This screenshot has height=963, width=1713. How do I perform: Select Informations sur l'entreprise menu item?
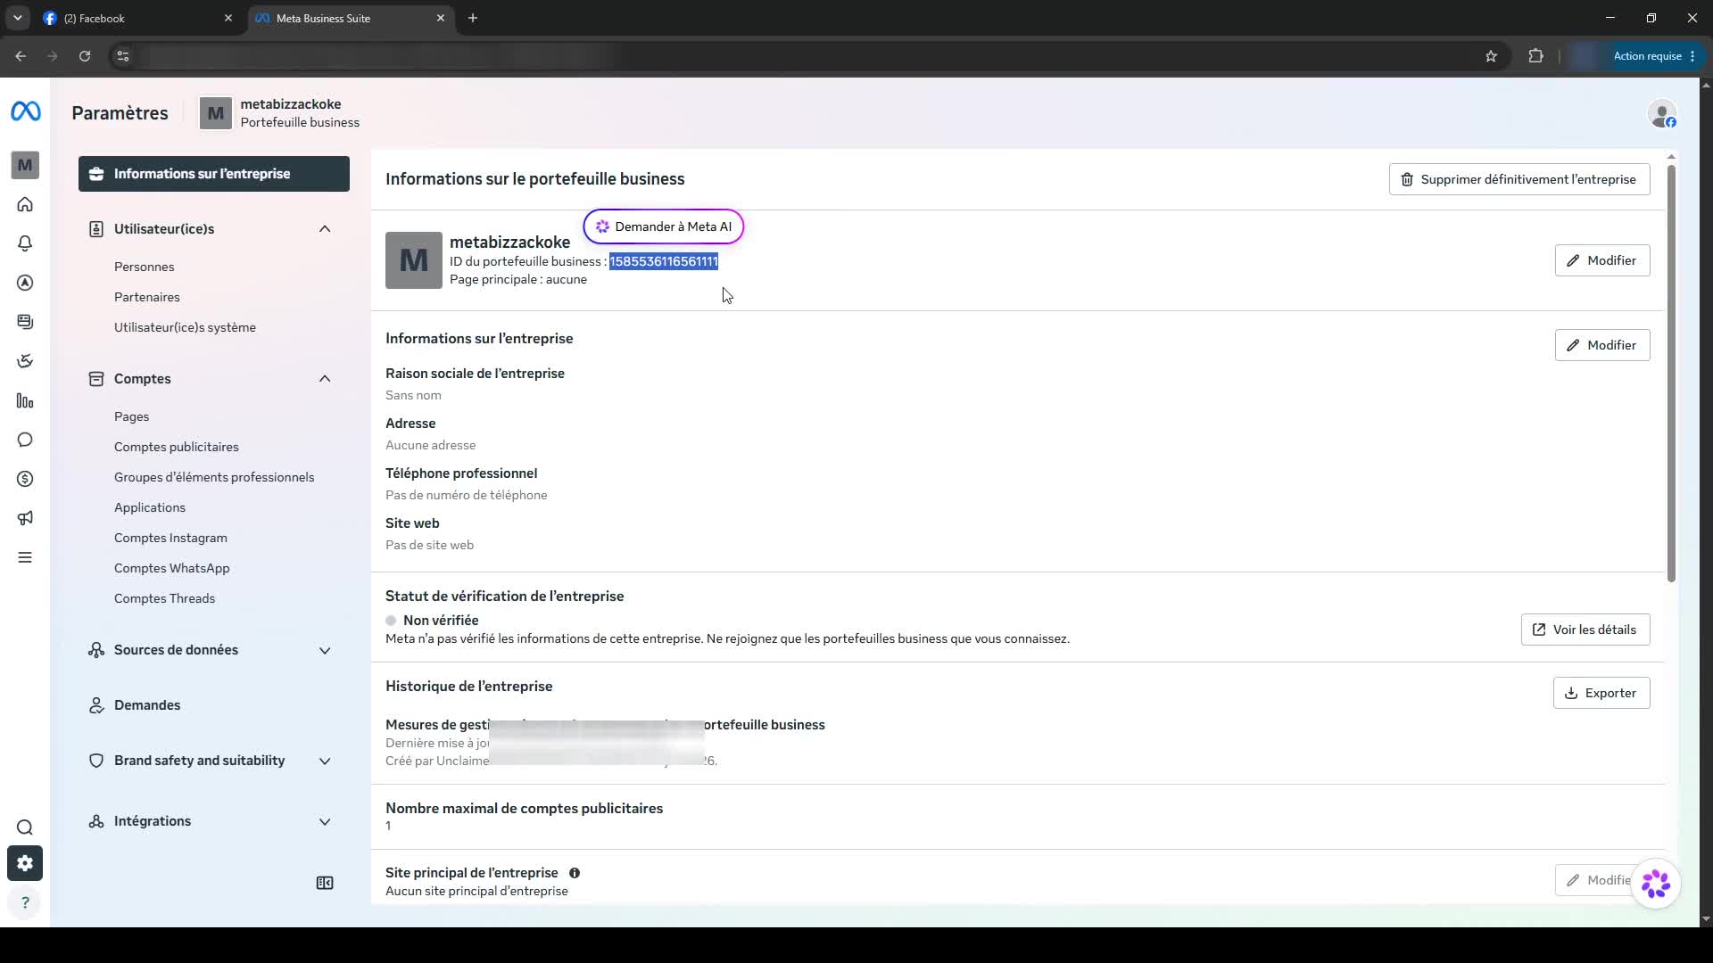[x=214, y=174]
